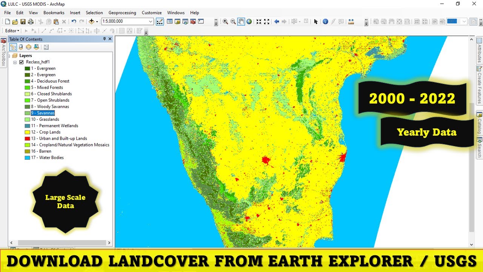483x272 pixels.
Task: Choose the Select Elements arrow tool
Action: tap(316, 22)
